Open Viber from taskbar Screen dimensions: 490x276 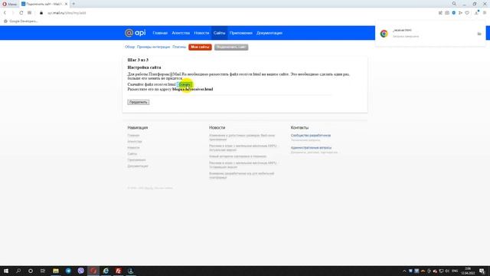(80, 271)
